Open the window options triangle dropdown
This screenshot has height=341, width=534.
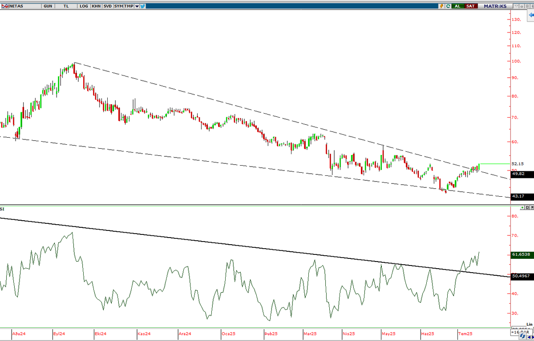coord(516,6)
